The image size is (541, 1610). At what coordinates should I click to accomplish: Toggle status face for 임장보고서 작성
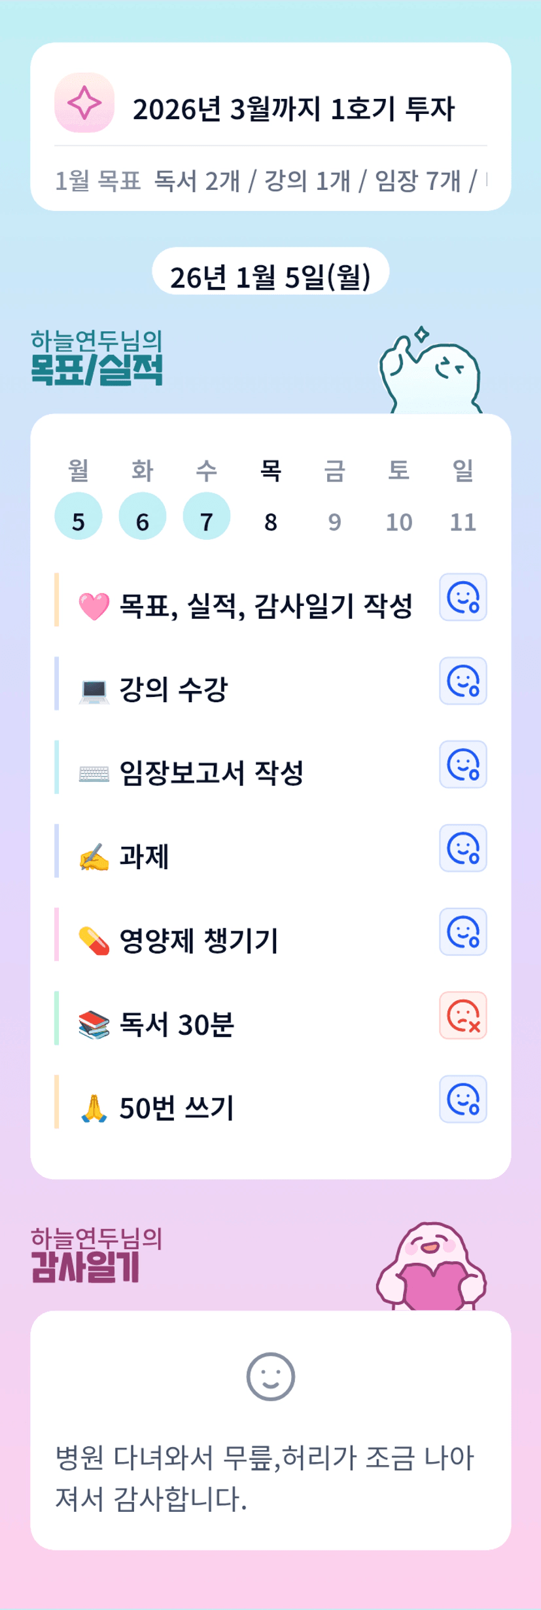[463, 764]
